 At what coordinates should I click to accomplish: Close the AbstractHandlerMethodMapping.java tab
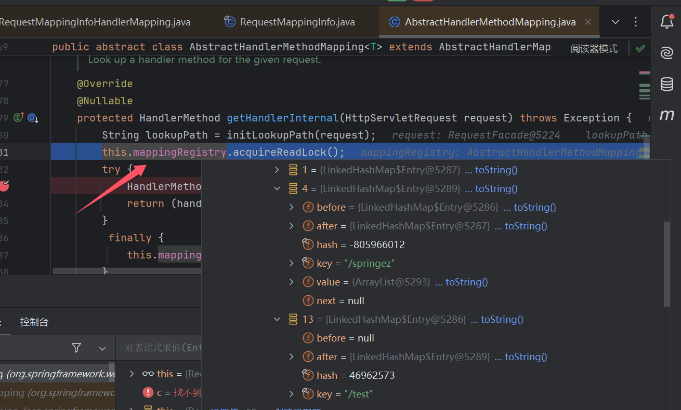coord(588,22)
